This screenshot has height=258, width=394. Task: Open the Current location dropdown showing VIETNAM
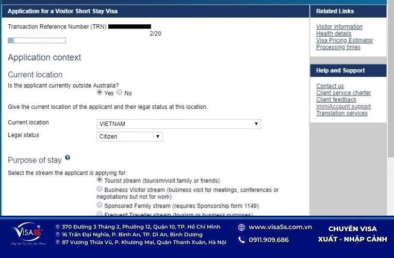coord(178,124)
